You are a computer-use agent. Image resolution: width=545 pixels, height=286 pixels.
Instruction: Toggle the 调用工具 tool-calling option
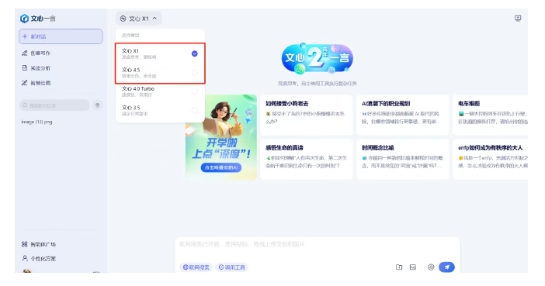click(x=231, y=267)
